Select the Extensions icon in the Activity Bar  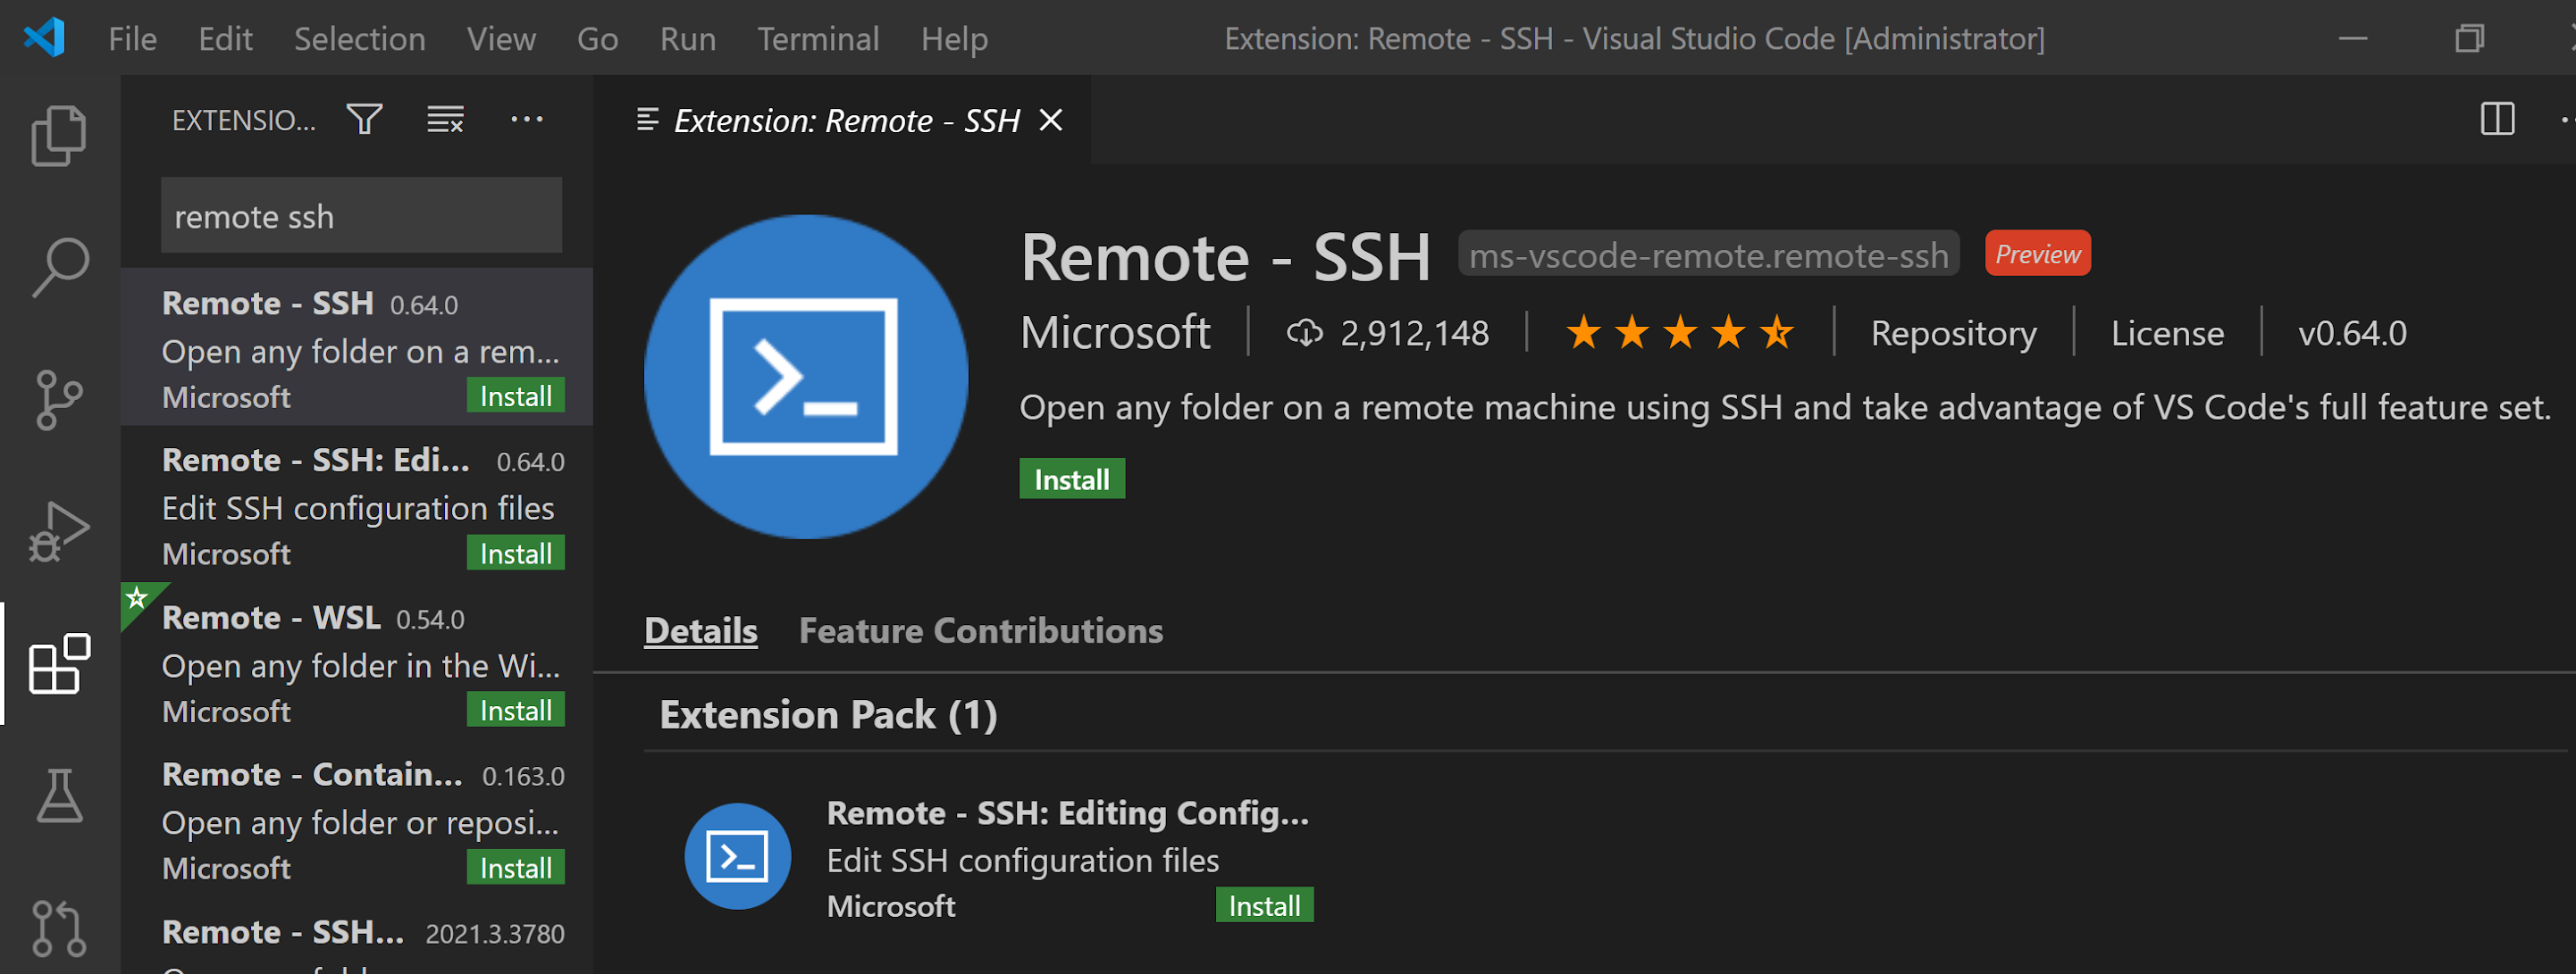(x=57, y=662)
